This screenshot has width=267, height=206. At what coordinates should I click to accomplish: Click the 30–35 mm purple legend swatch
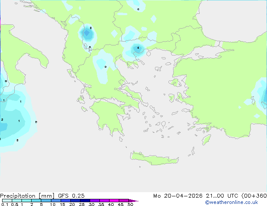tap(95, 201)
